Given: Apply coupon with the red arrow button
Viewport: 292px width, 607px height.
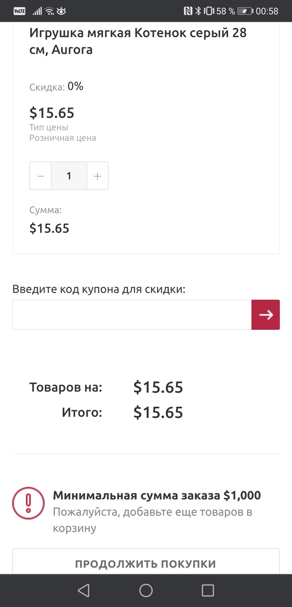Looking at the screenshot, I should [265, 315].
